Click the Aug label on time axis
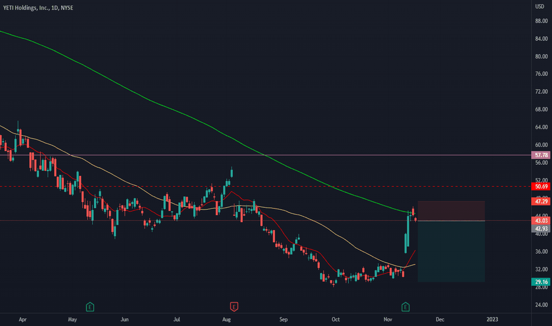 tap(226, 319)
